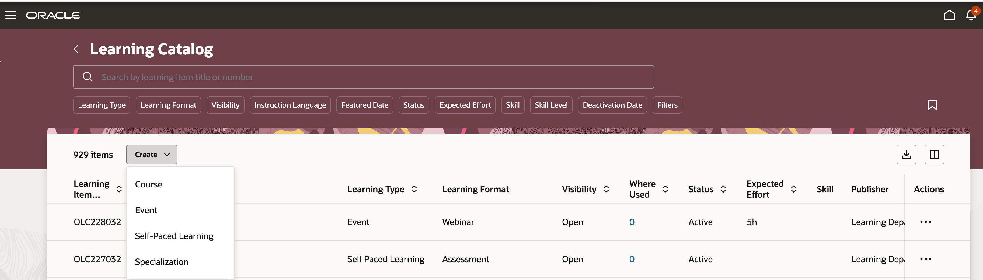
Task: Open the manage columns icon
Action: point(934,154)
